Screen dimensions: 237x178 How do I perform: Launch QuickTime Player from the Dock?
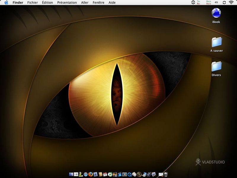point(129,174)
